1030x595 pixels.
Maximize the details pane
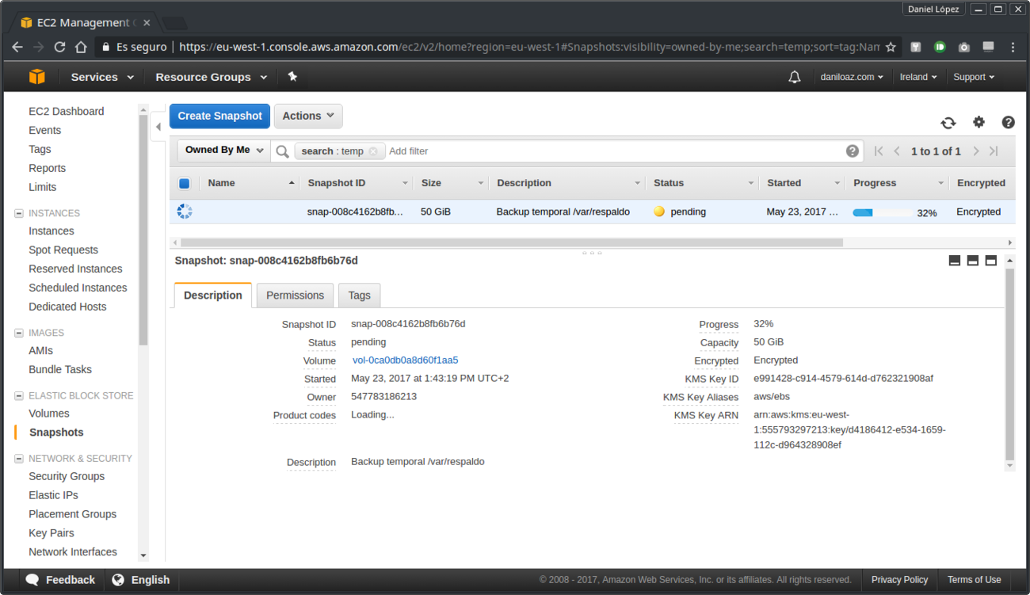(x=991, y=261)
